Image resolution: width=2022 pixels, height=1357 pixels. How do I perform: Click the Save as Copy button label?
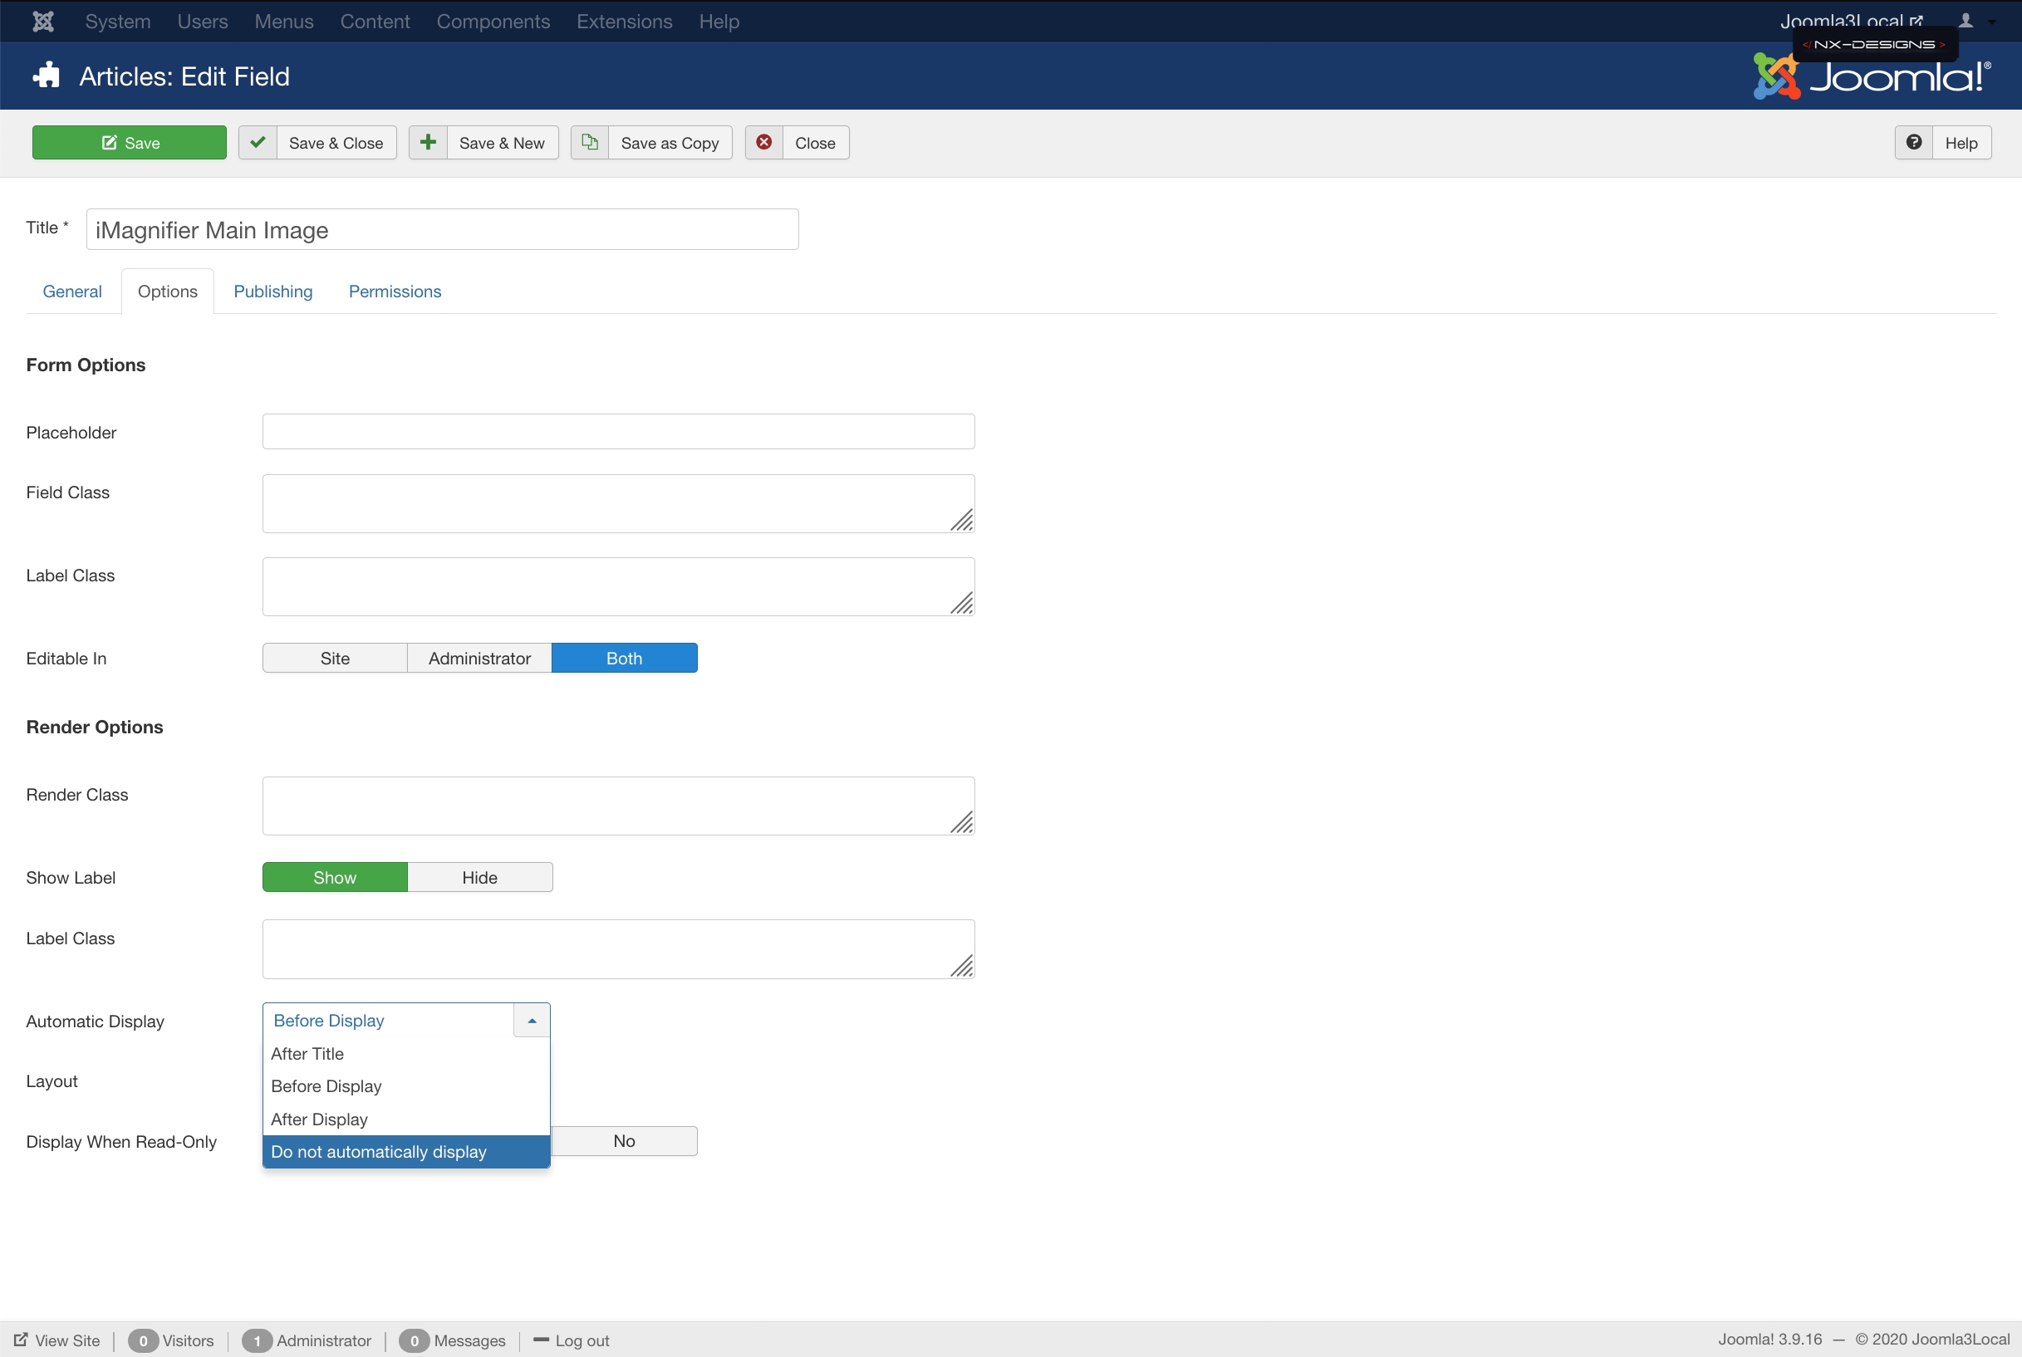pos(670,143)
